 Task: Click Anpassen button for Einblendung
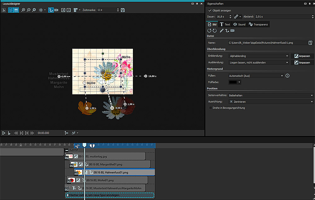point(302,56)
